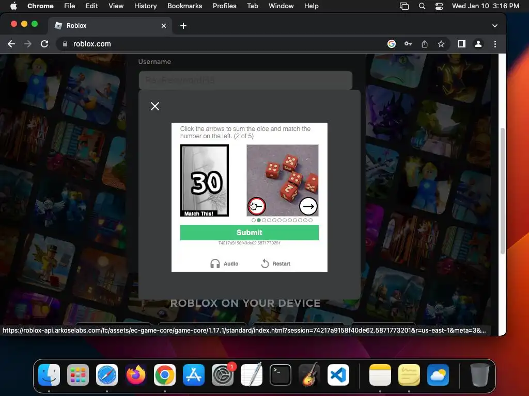
Task: Open Terminal from the Dock
Action: point(281,375)
